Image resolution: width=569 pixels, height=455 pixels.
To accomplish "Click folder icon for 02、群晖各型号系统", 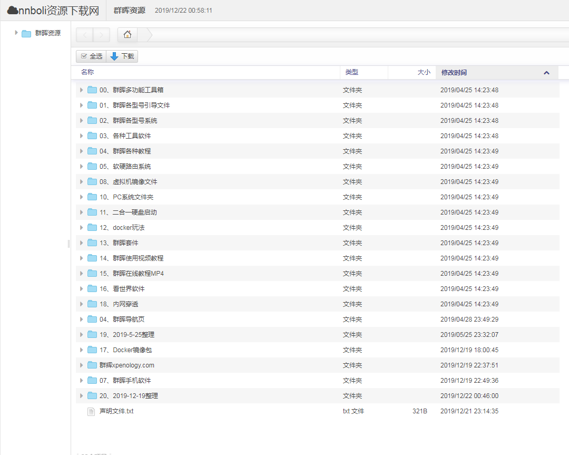I will (92, 120).
